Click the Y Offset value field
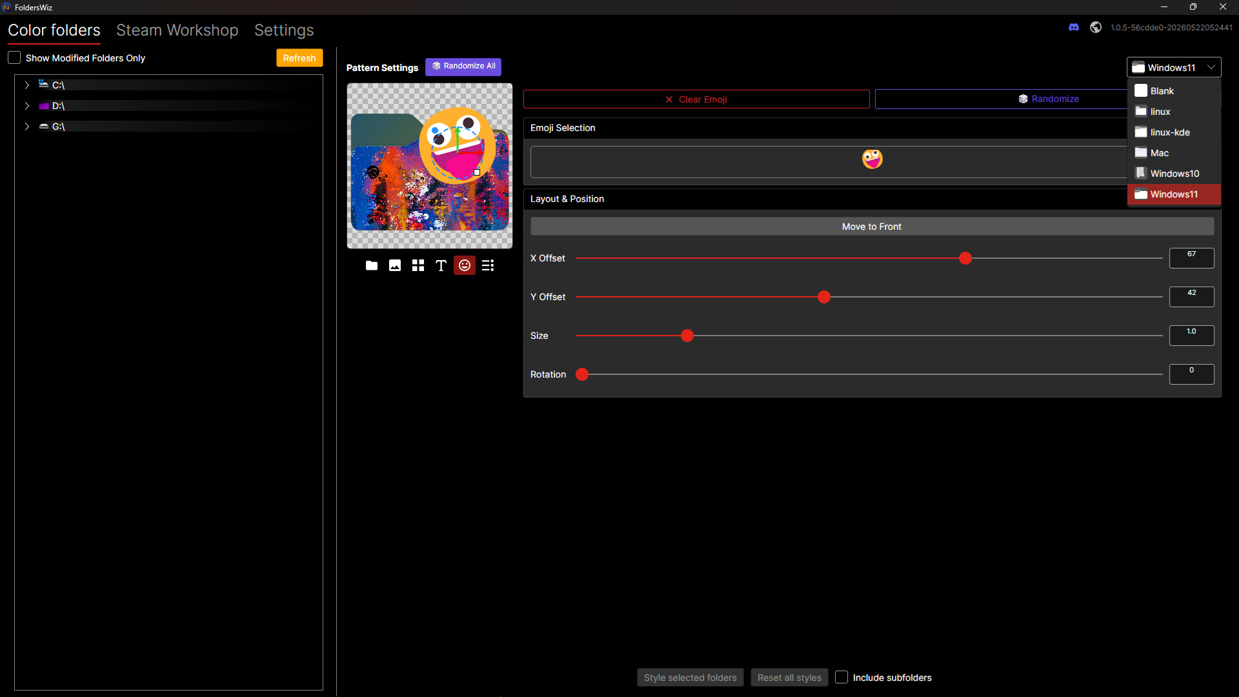The height and width of the screenshot is (697, 1239). click(1191, 297)
